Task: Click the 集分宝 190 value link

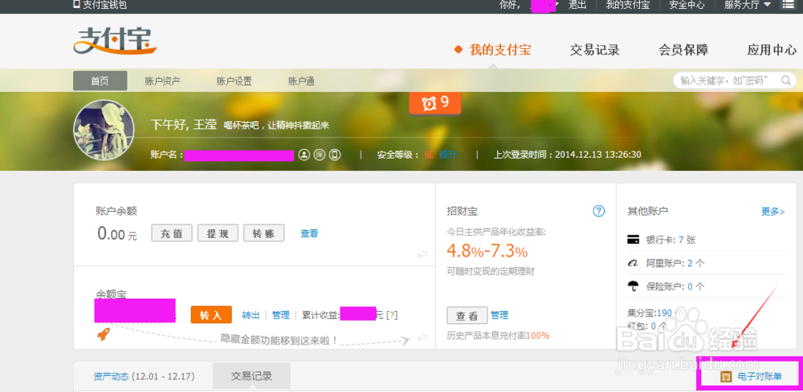Action: coord(664,313)
